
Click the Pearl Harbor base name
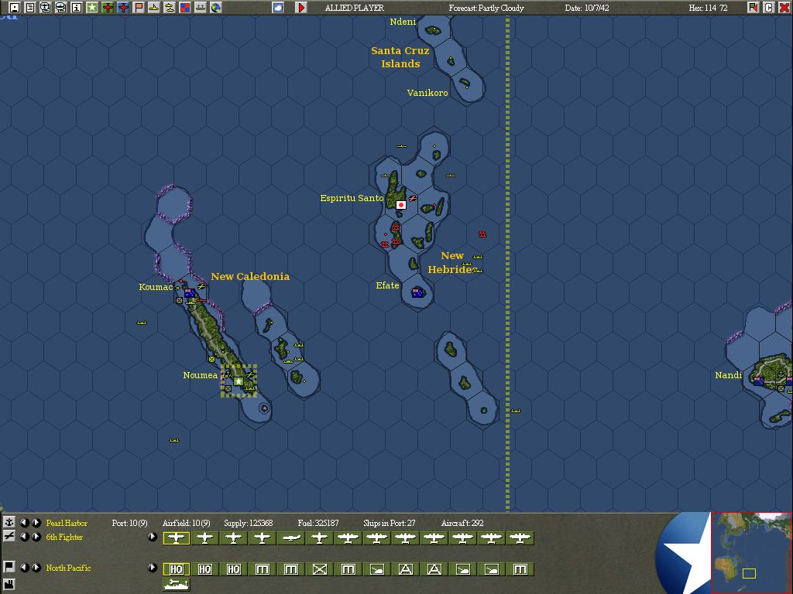point(67,523)
